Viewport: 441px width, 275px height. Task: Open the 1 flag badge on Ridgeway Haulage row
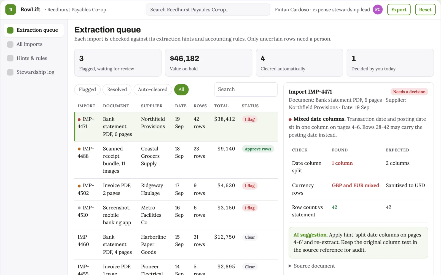(250, 186)
